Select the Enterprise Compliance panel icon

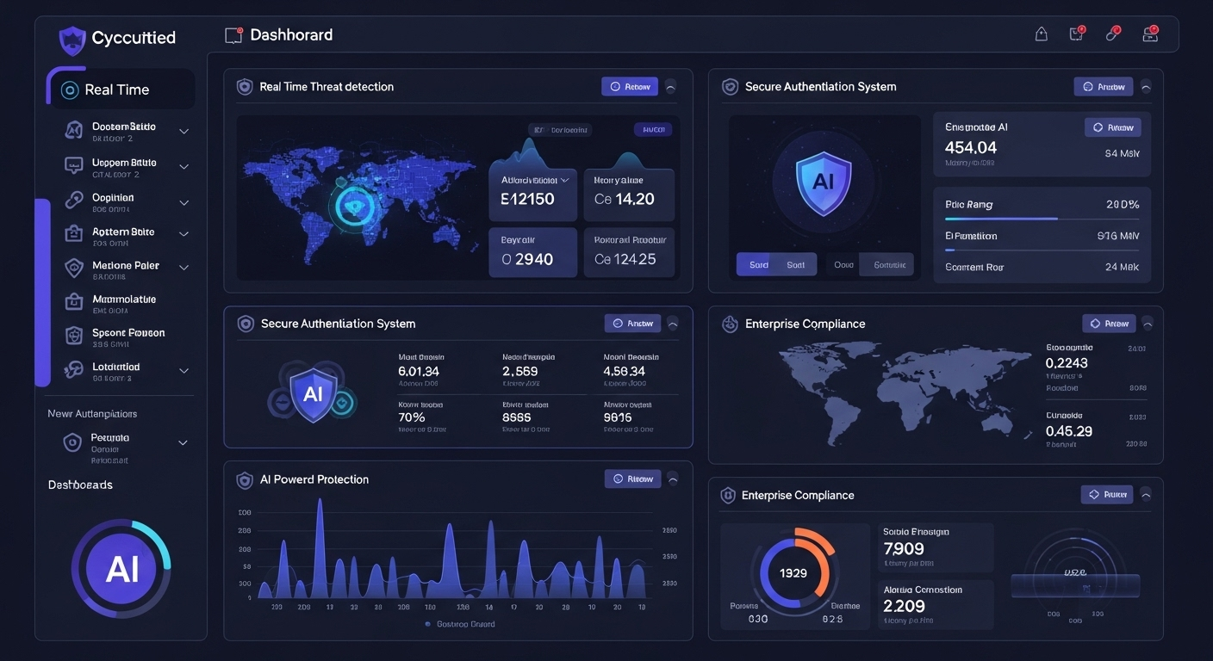tap(730, 324)
